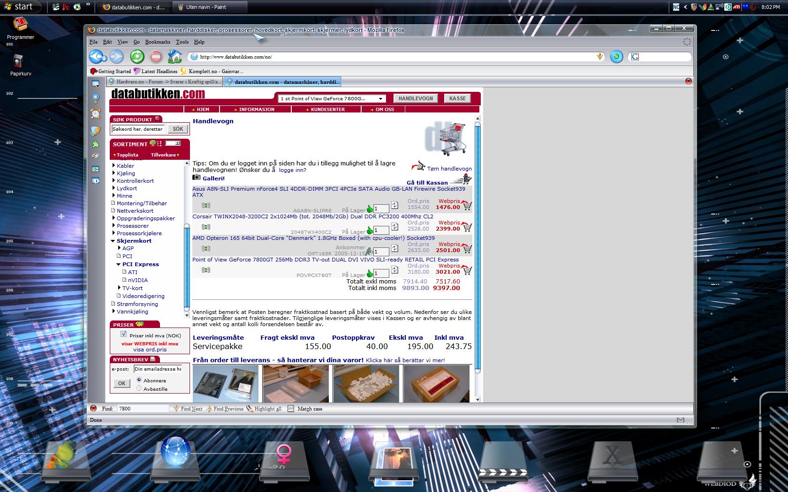Close the current tab with the red X
The image size is (788, 492).
click(x=689, y=81)
